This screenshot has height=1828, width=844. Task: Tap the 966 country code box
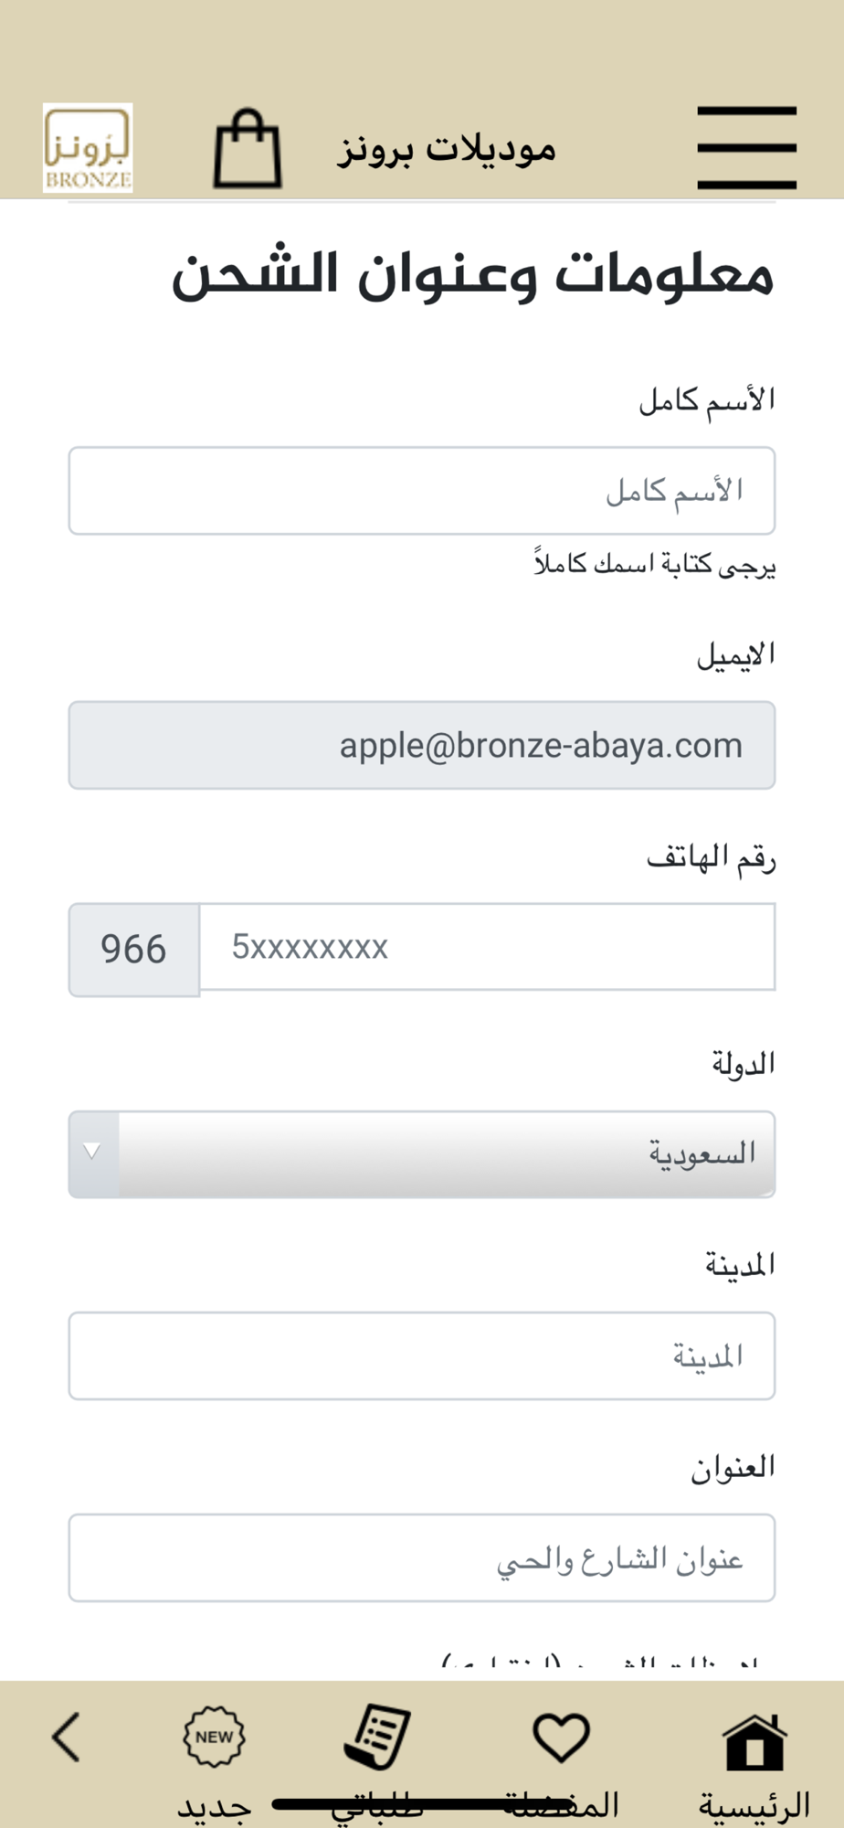coord(134,949)
